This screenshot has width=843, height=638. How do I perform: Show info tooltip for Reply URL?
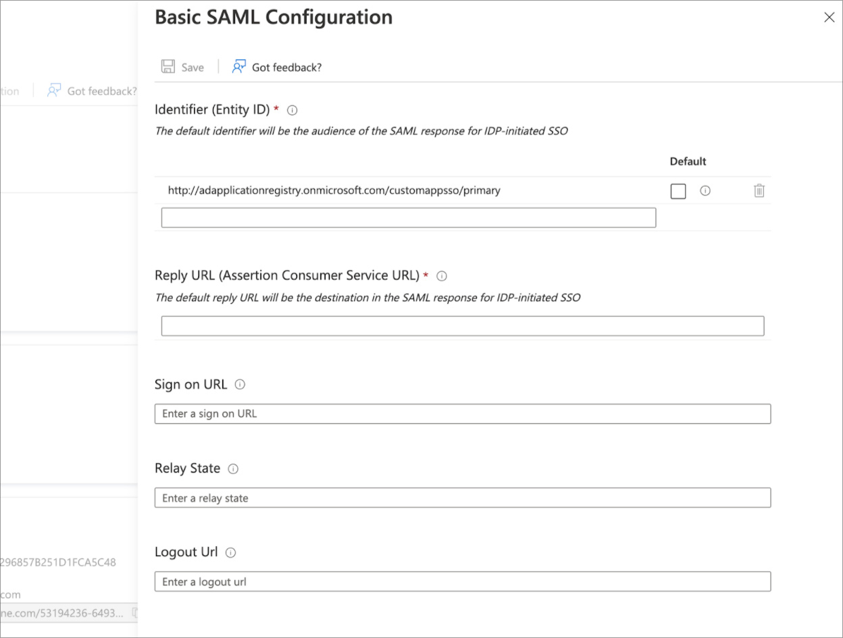tap(442, 276)
